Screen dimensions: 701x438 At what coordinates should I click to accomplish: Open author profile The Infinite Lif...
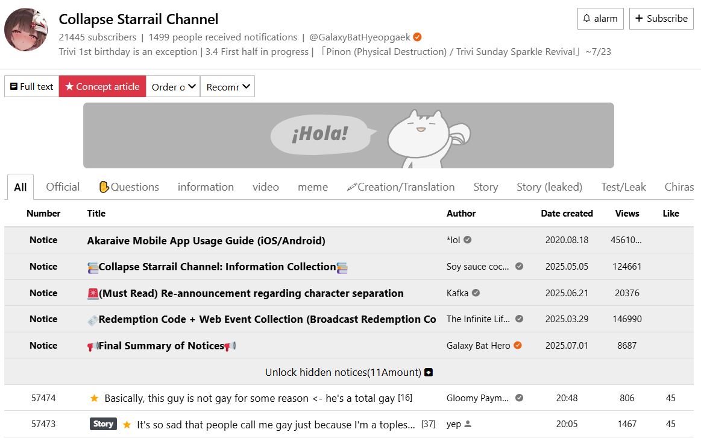click(x=478, y=319)
